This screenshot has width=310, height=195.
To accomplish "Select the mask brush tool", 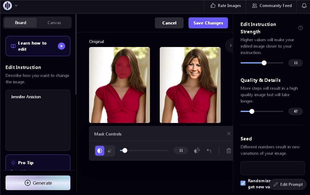I will point(100,151).
